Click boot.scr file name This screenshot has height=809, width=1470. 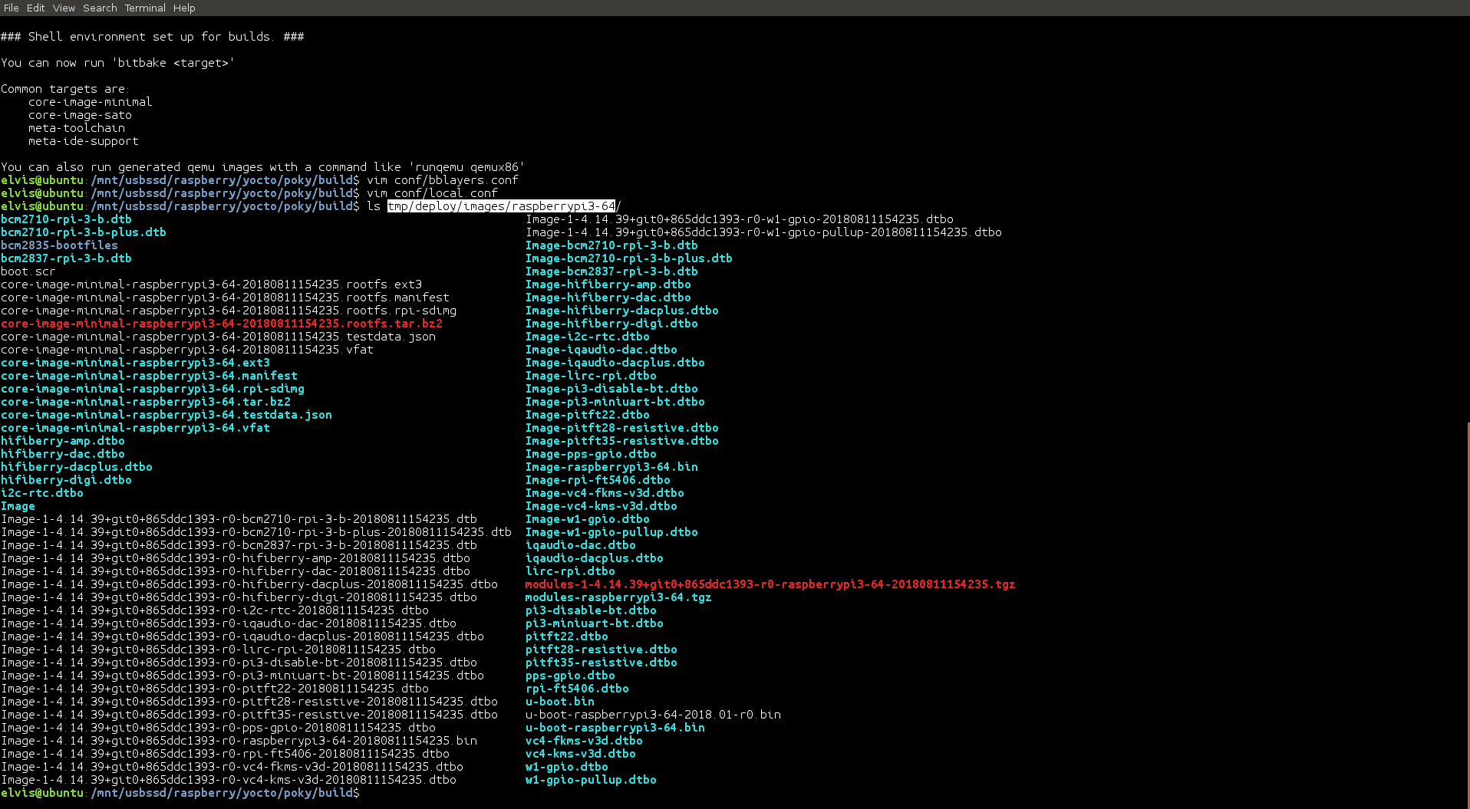pyautogui.click(x=28, y=271)
